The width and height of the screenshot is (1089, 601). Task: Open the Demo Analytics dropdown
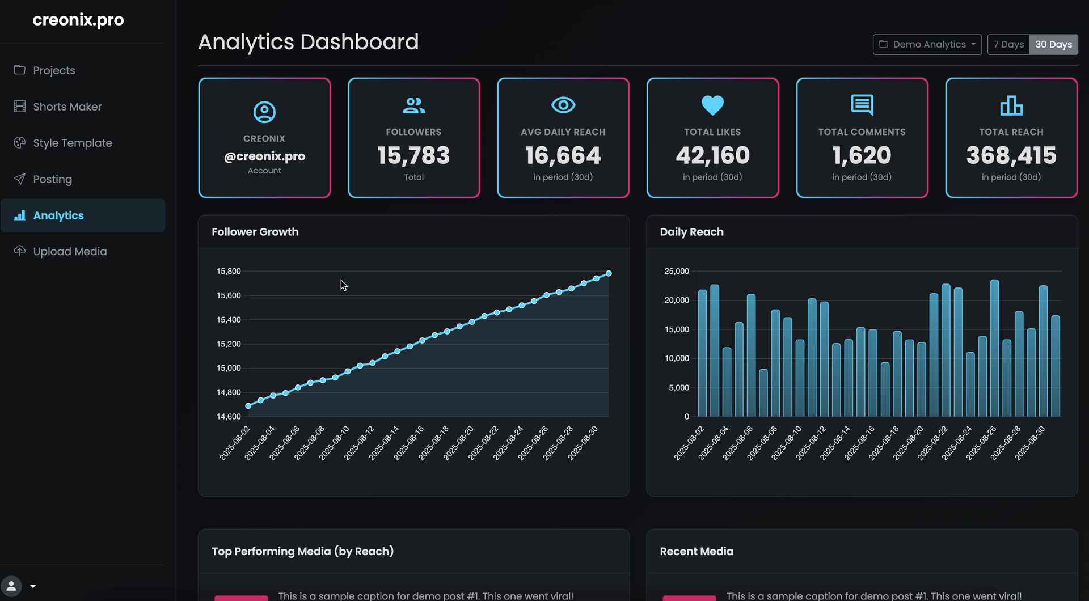click(927, 44)
